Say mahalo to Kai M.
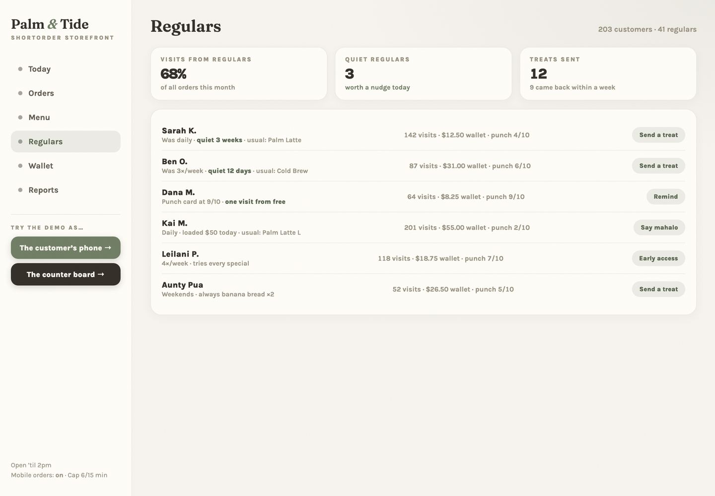This screenshot has width=715, height=496. tap(659, 228)
